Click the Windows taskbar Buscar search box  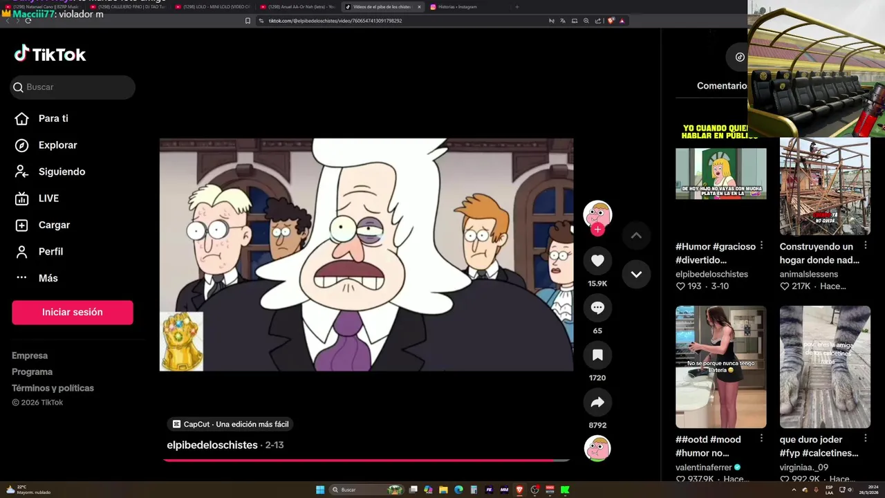point(366,490)
